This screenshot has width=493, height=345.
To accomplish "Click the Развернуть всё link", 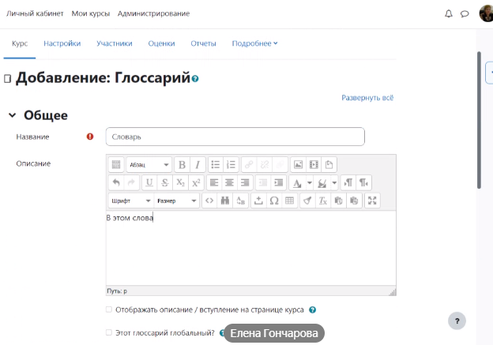I will pyautogui.click(x=367, y=98).
